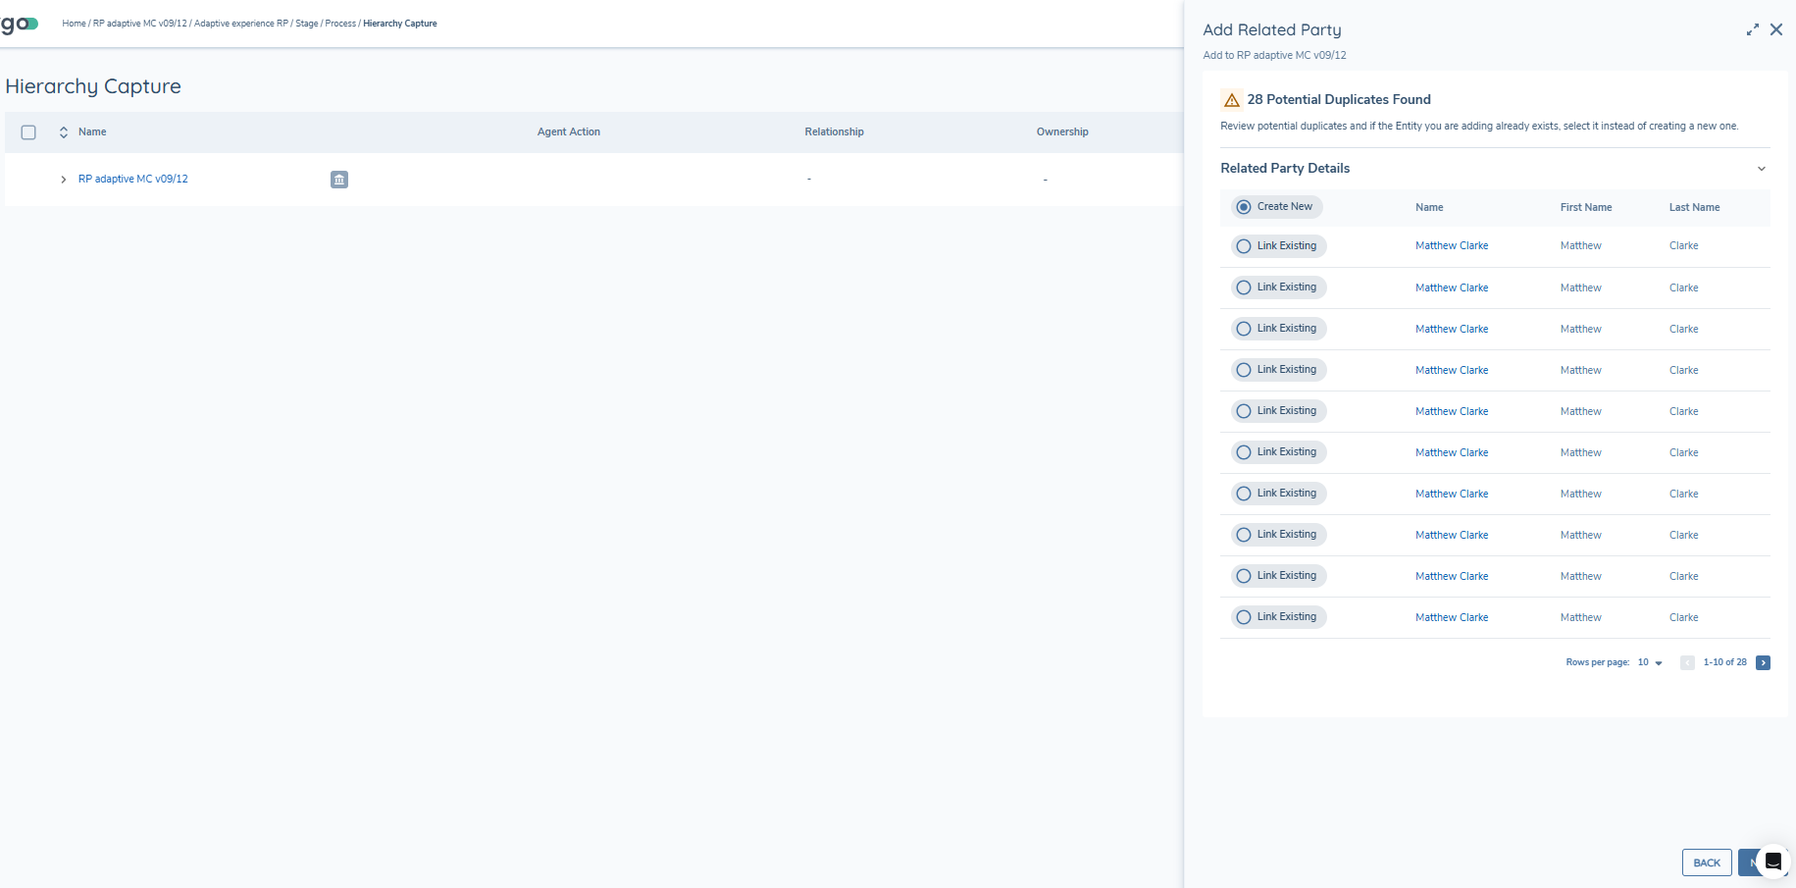Choose Link Existing for the first Matthew Clarke row
Image resolution: width=1796 pixels, height=888 pixels.
point(1243,245)
